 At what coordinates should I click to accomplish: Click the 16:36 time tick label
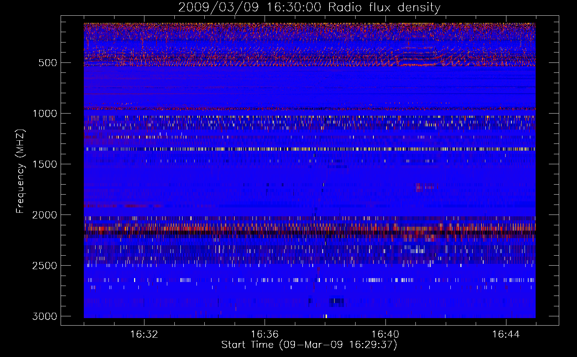click(265, 335)
